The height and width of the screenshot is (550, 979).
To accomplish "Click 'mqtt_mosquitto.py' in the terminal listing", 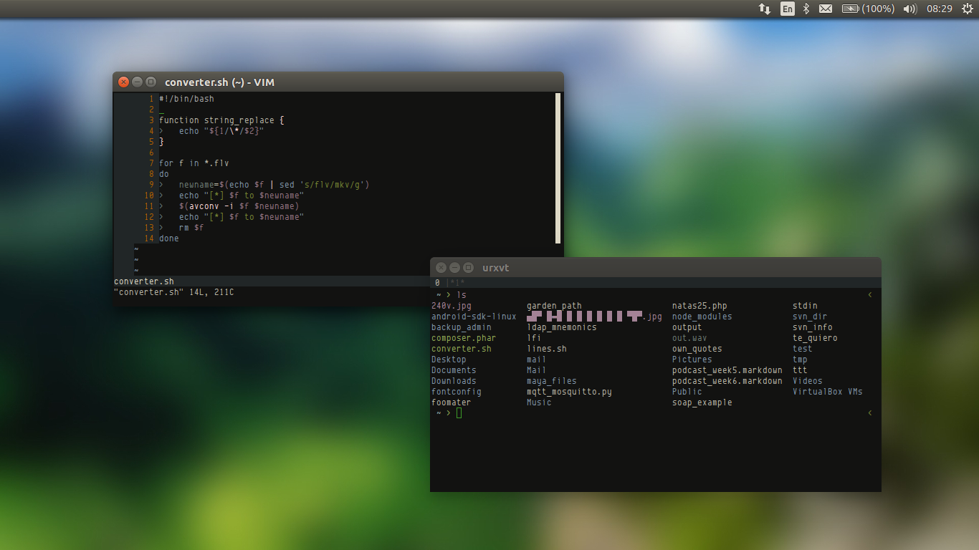I will click(569, 392).
